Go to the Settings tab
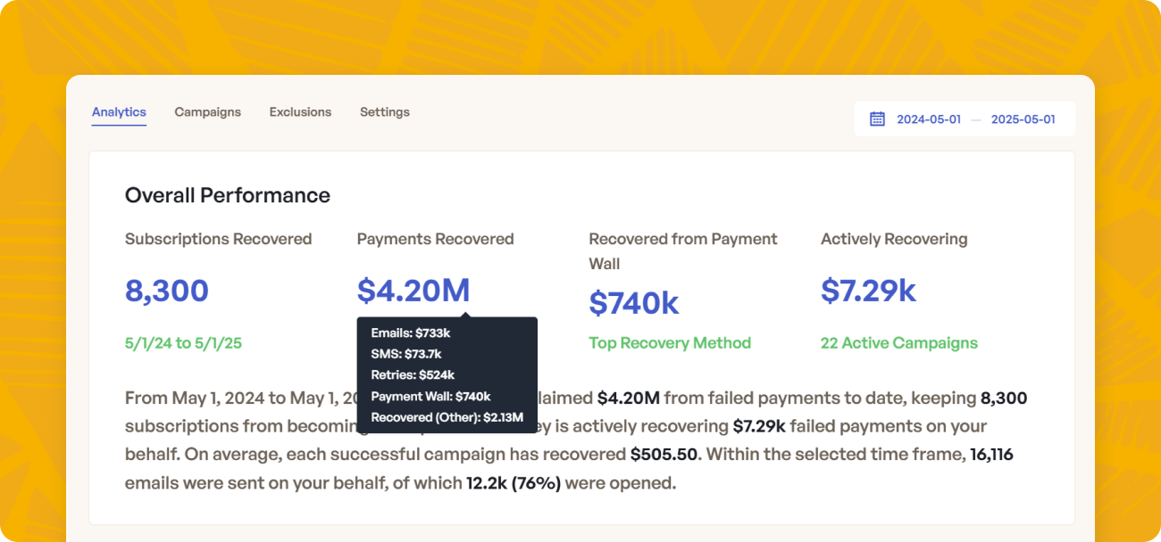The height and width of the screenshot is (542, 1161). [385, 112]
